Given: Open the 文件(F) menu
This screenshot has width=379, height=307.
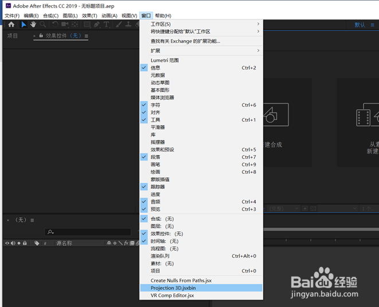Looking at the screenshot, I should [12, 15].
